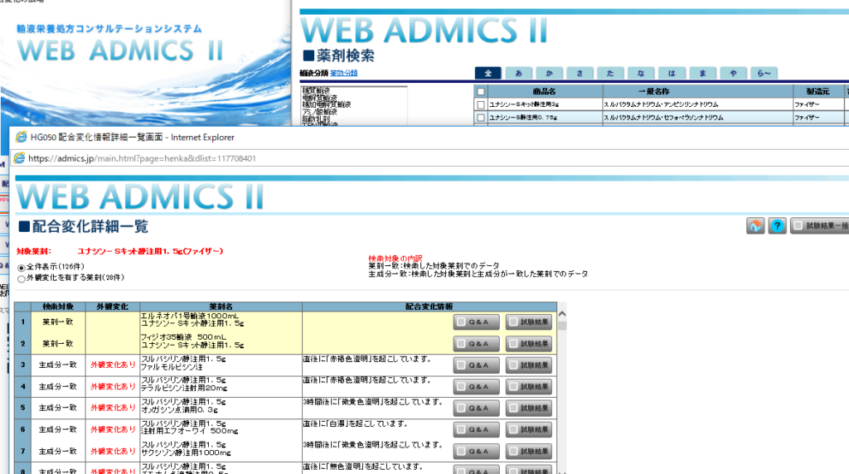Click 外観変化あり in row 3

113,365
